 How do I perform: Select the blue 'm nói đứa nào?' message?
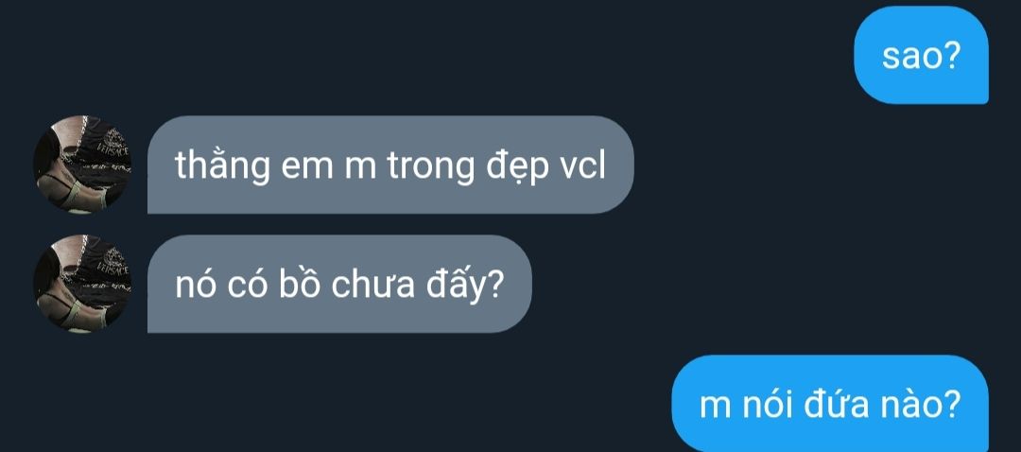point(830,404)
